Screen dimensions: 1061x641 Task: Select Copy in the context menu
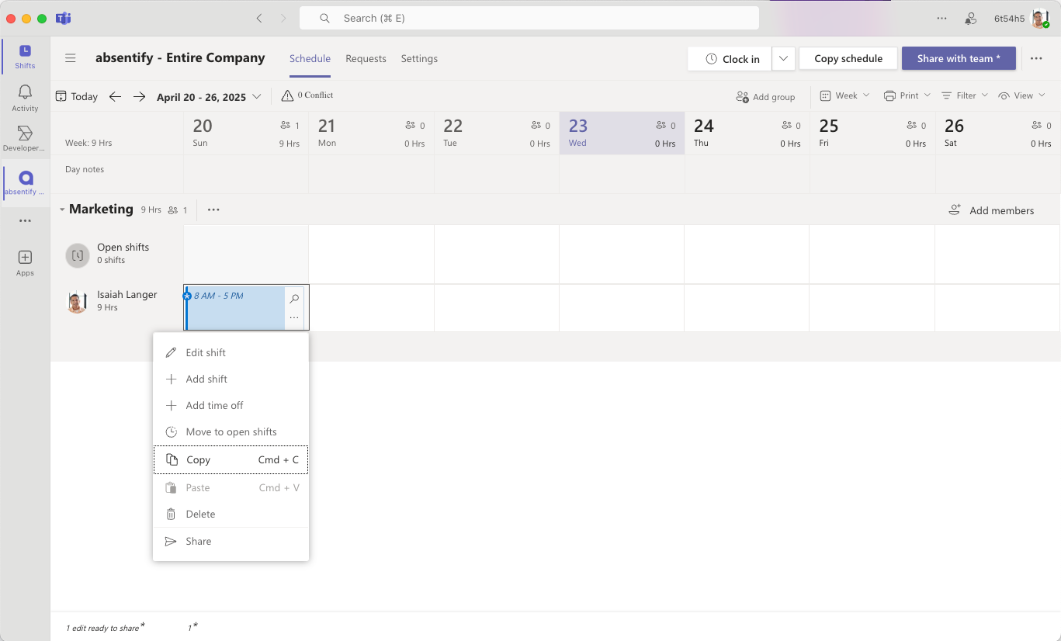[x=231, y=459]
